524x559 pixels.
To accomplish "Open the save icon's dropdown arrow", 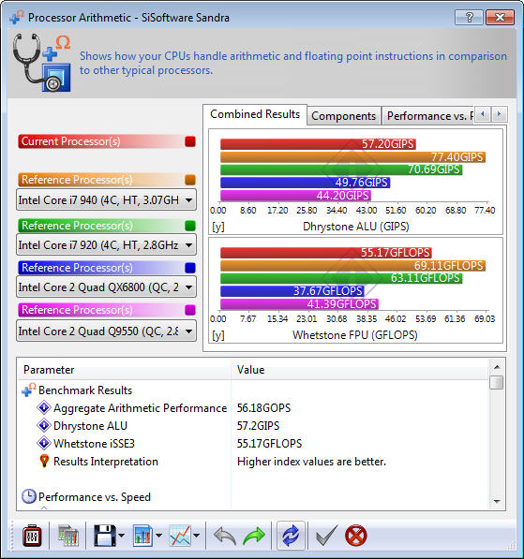I will pos(121,536).
